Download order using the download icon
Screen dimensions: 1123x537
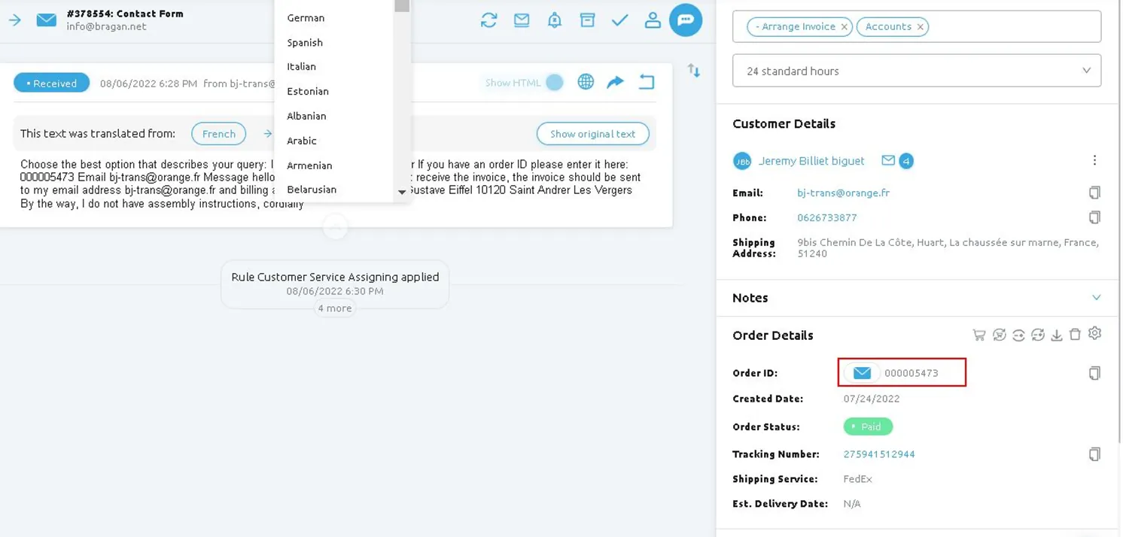[1057, 335]
